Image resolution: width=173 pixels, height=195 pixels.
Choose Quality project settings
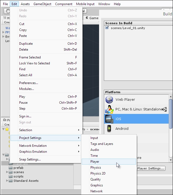click(x=109, y=179)
